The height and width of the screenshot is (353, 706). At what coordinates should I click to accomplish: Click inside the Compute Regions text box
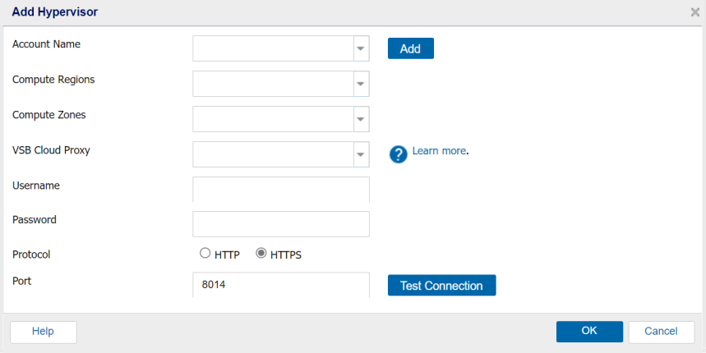point(274,84)
